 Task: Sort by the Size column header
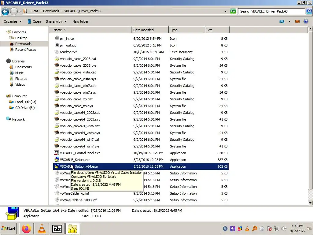(x=217, y=30)
